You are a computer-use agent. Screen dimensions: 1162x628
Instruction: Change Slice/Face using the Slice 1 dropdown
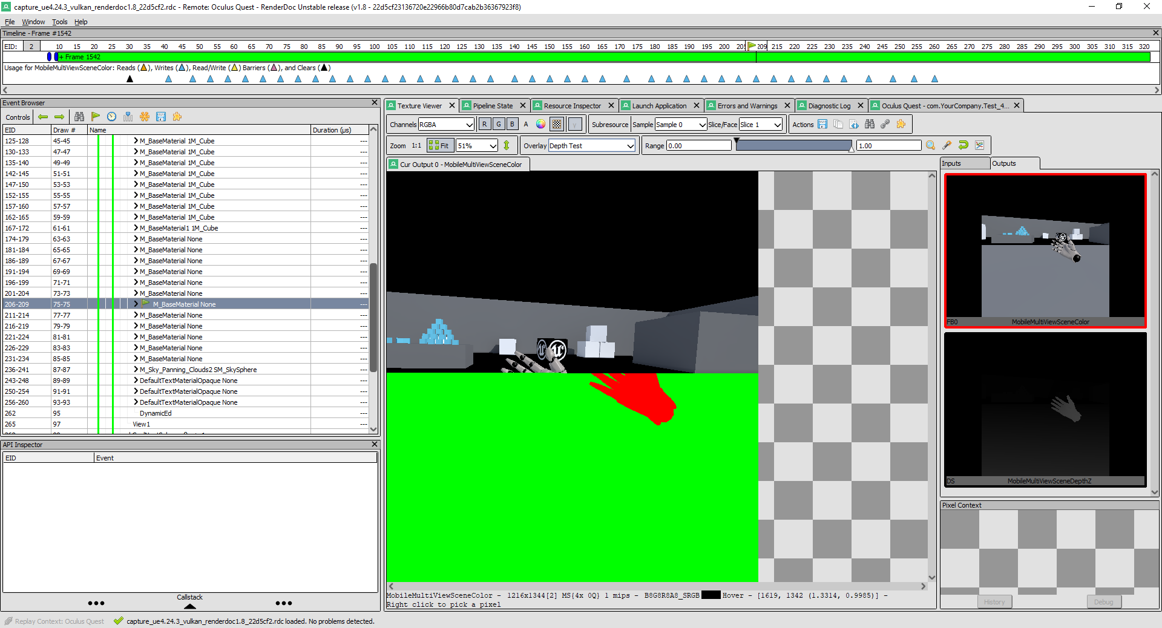click(760, 125)
